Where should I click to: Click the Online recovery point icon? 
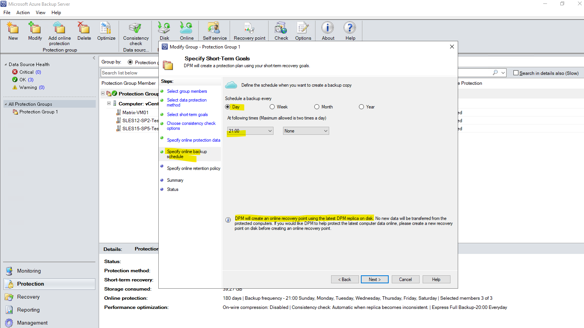coord(187,28)
